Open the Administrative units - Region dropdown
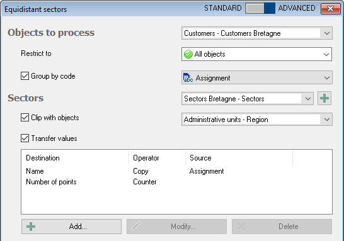The height and width of the screenshot is (241, 344). [x=257, y=120]
